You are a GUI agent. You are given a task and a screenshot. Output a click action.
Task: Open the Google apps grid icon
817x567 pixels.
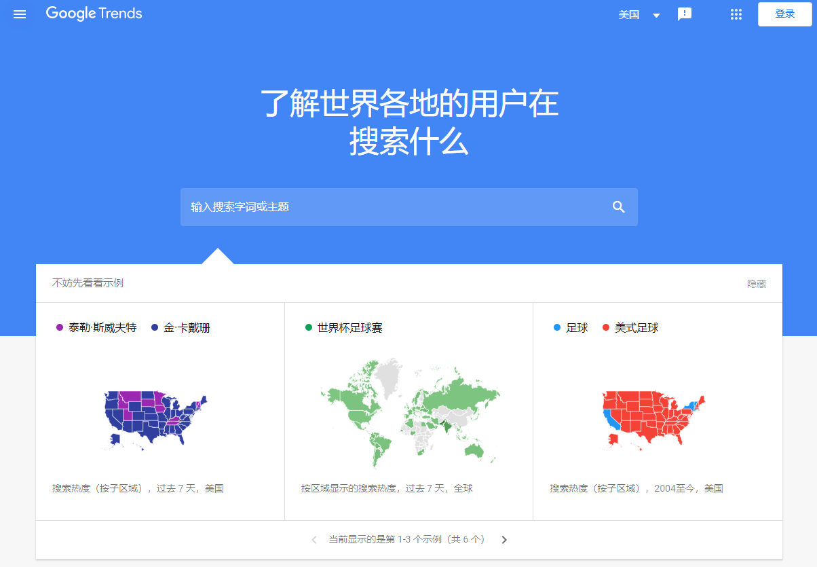click(736, 14)
